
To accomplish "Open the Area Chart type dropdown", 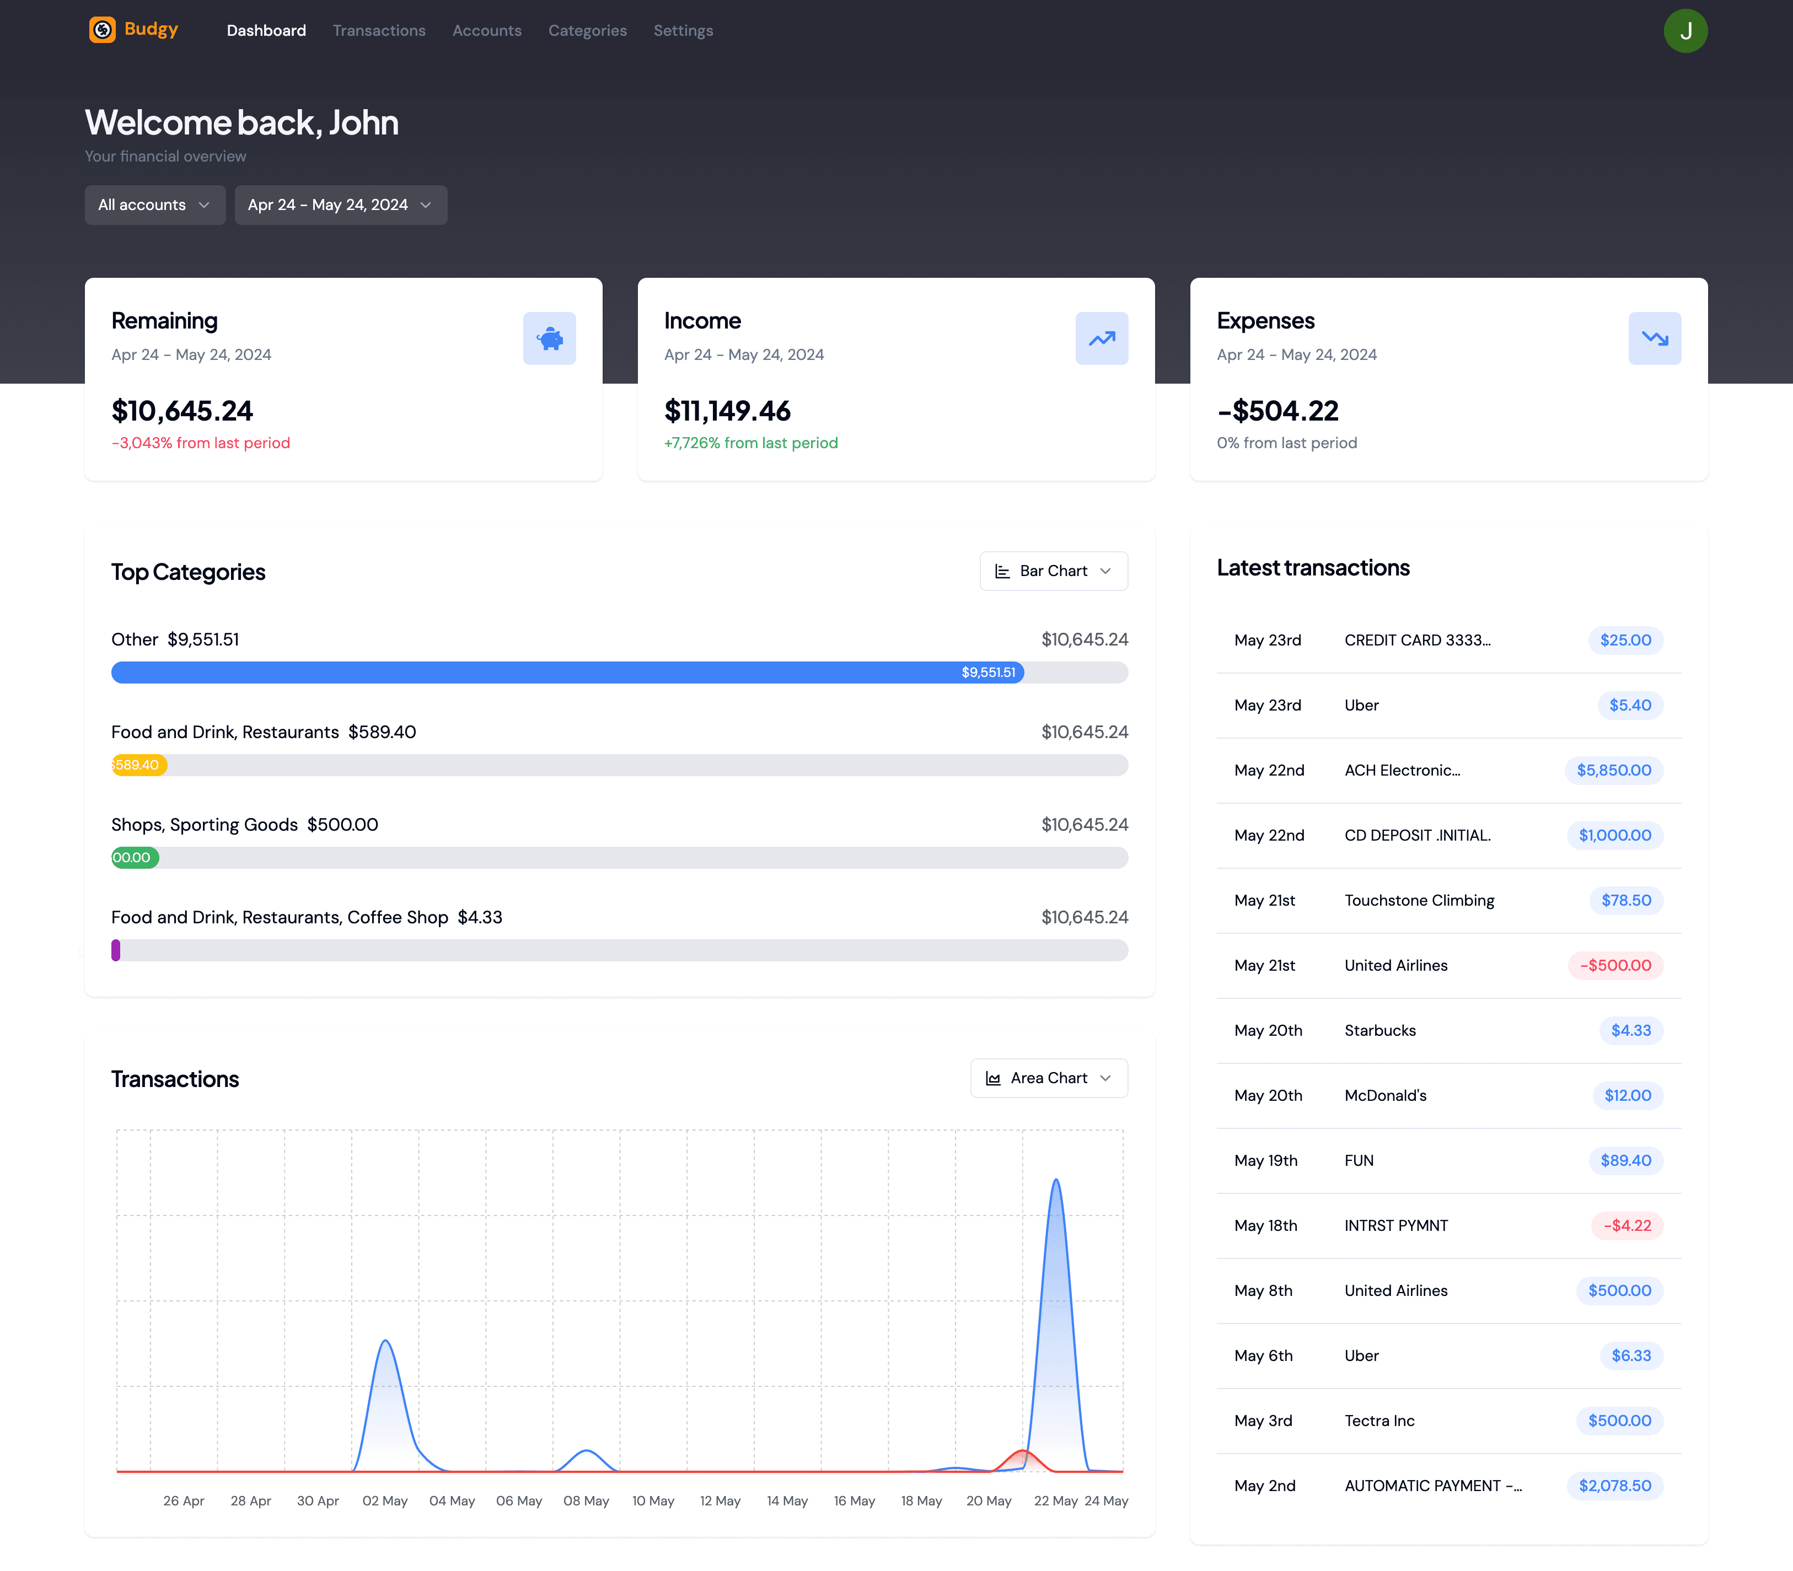I will click(x=1049, y=1078).
